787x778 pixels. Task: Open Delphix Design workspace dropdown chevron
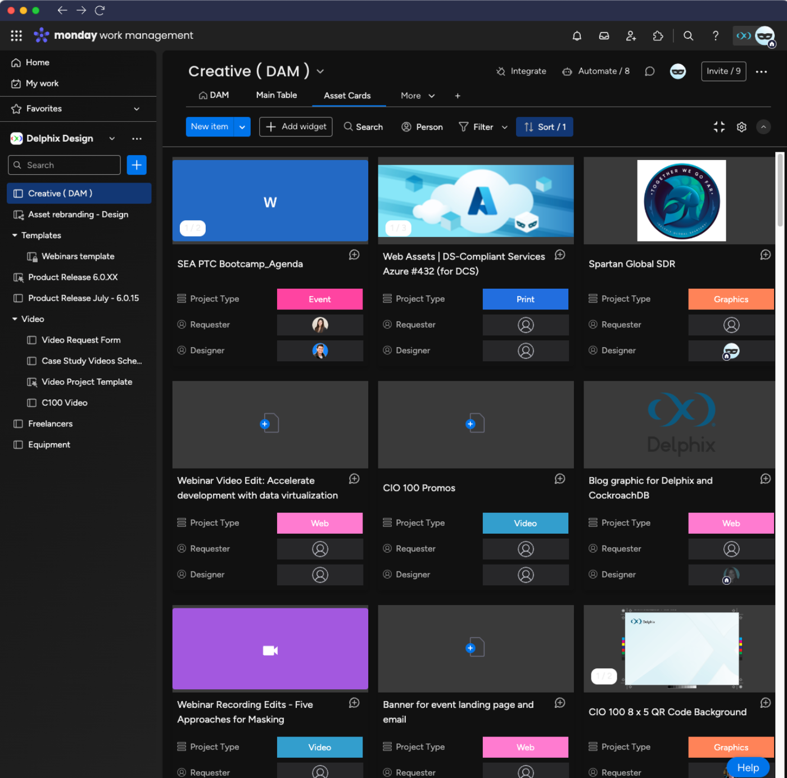click(x=112, y=139)
